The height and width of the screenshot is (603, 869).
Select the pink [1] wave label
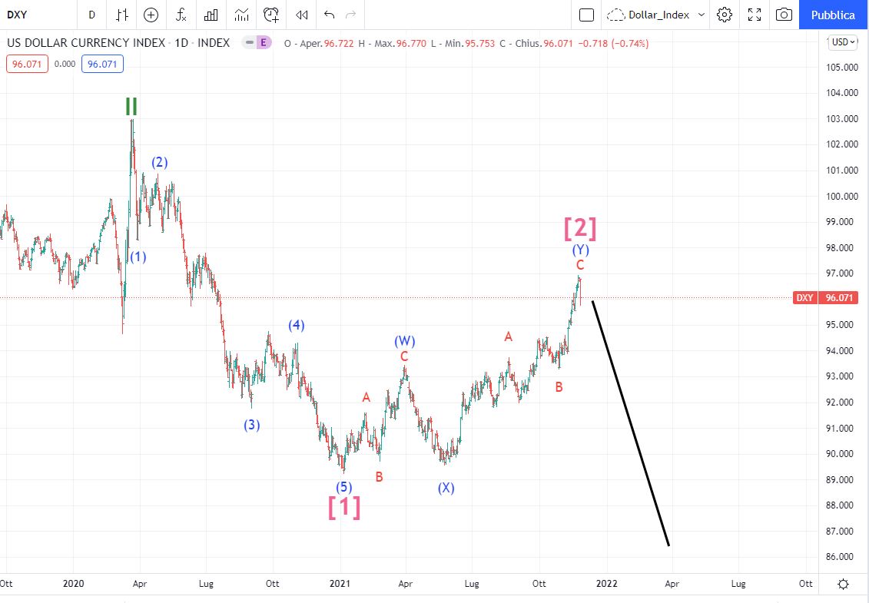[x=344, y=507]
